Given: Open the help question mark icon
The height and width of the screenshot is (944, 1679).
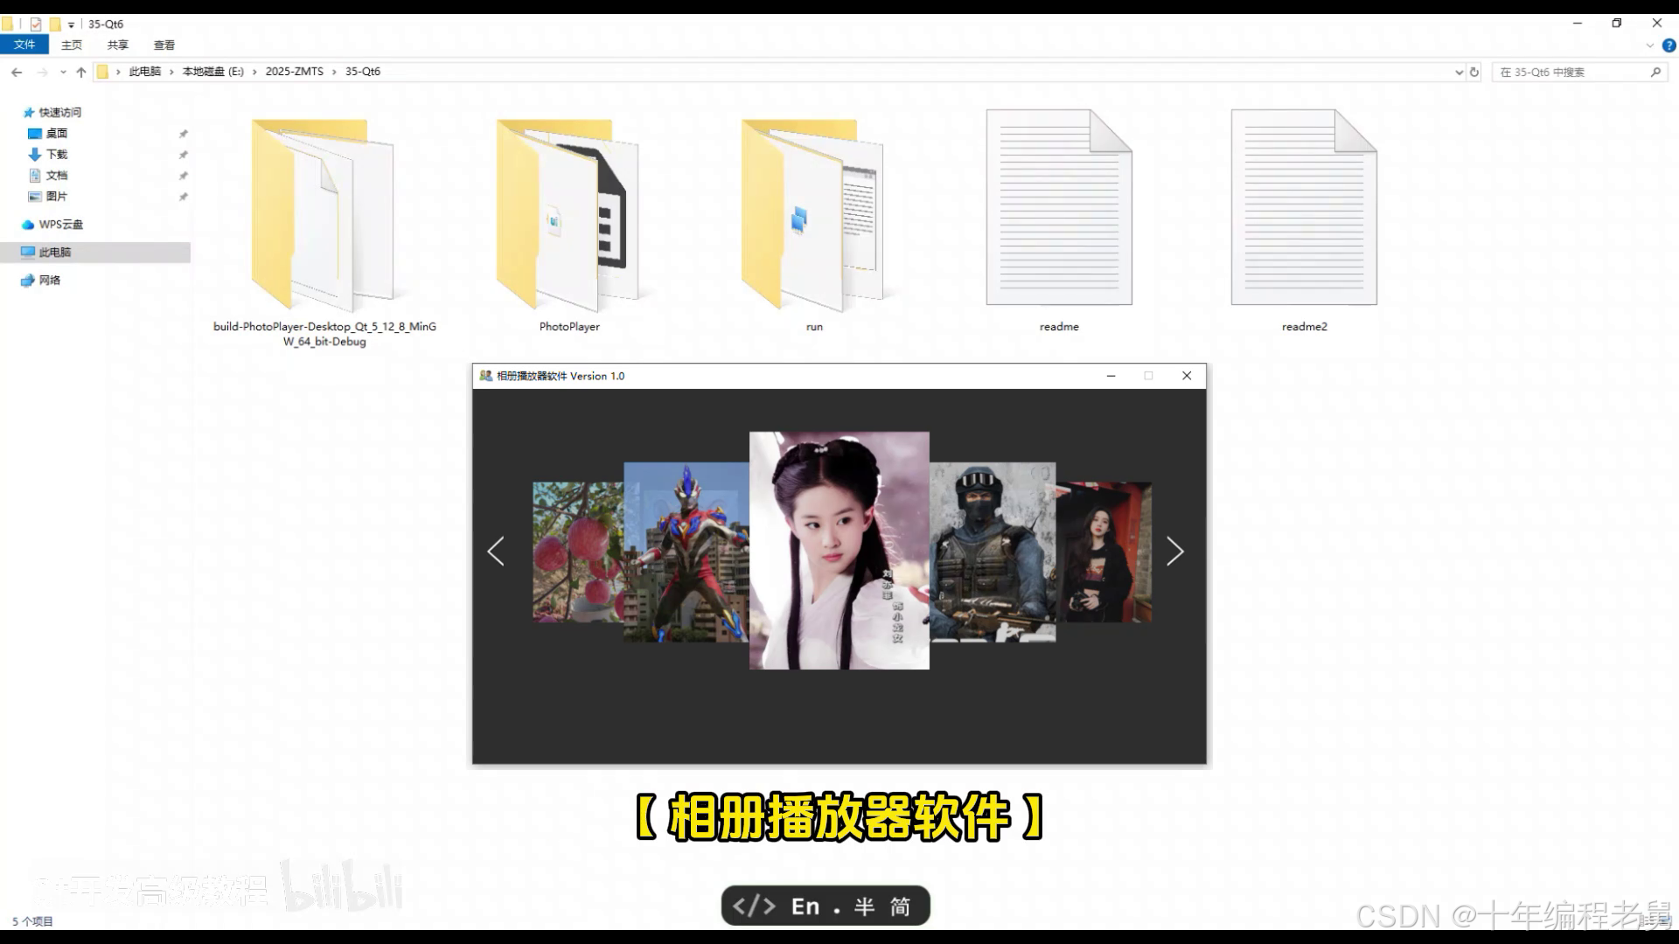Looking at the screenshot, I should (1669, 45).
